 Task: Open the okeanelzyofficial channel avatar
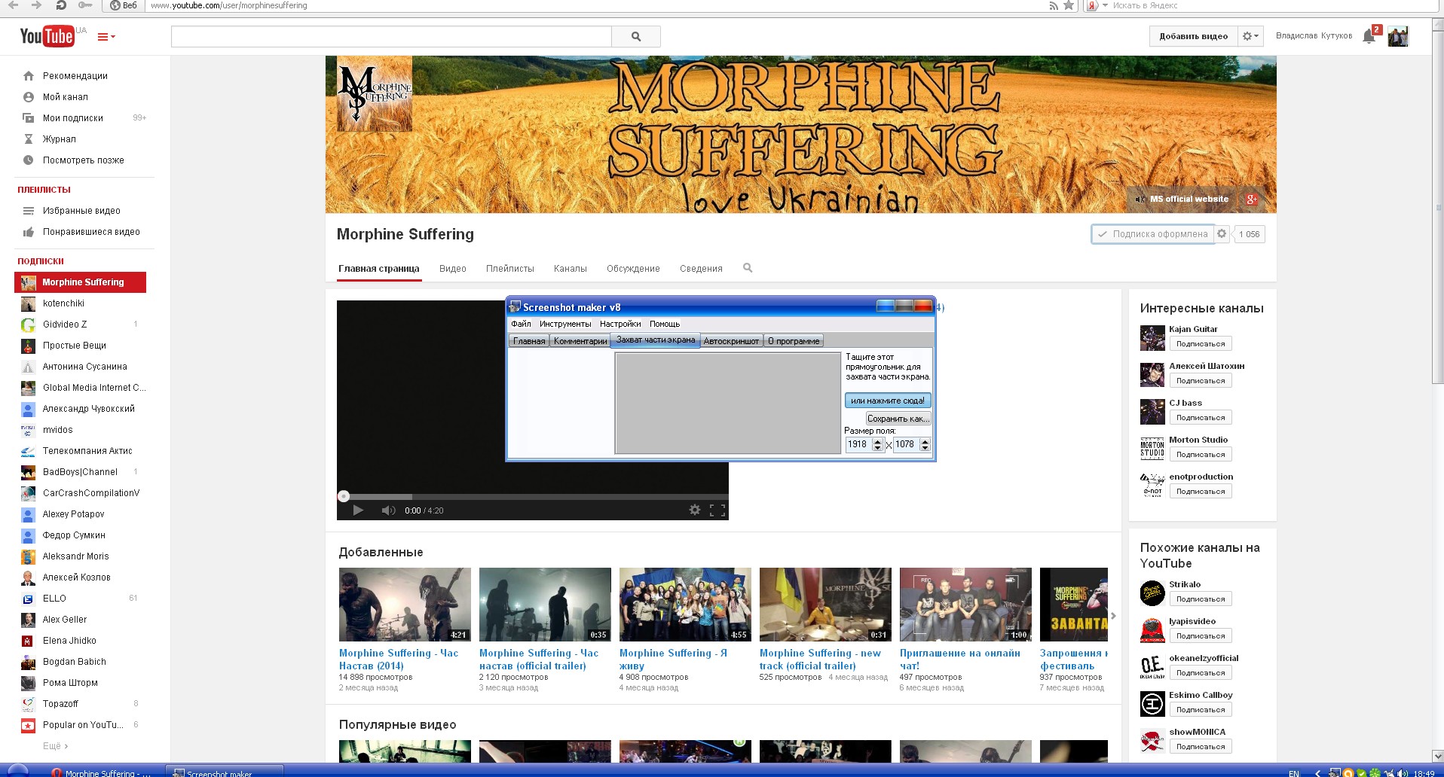(x=1152, y=667)
